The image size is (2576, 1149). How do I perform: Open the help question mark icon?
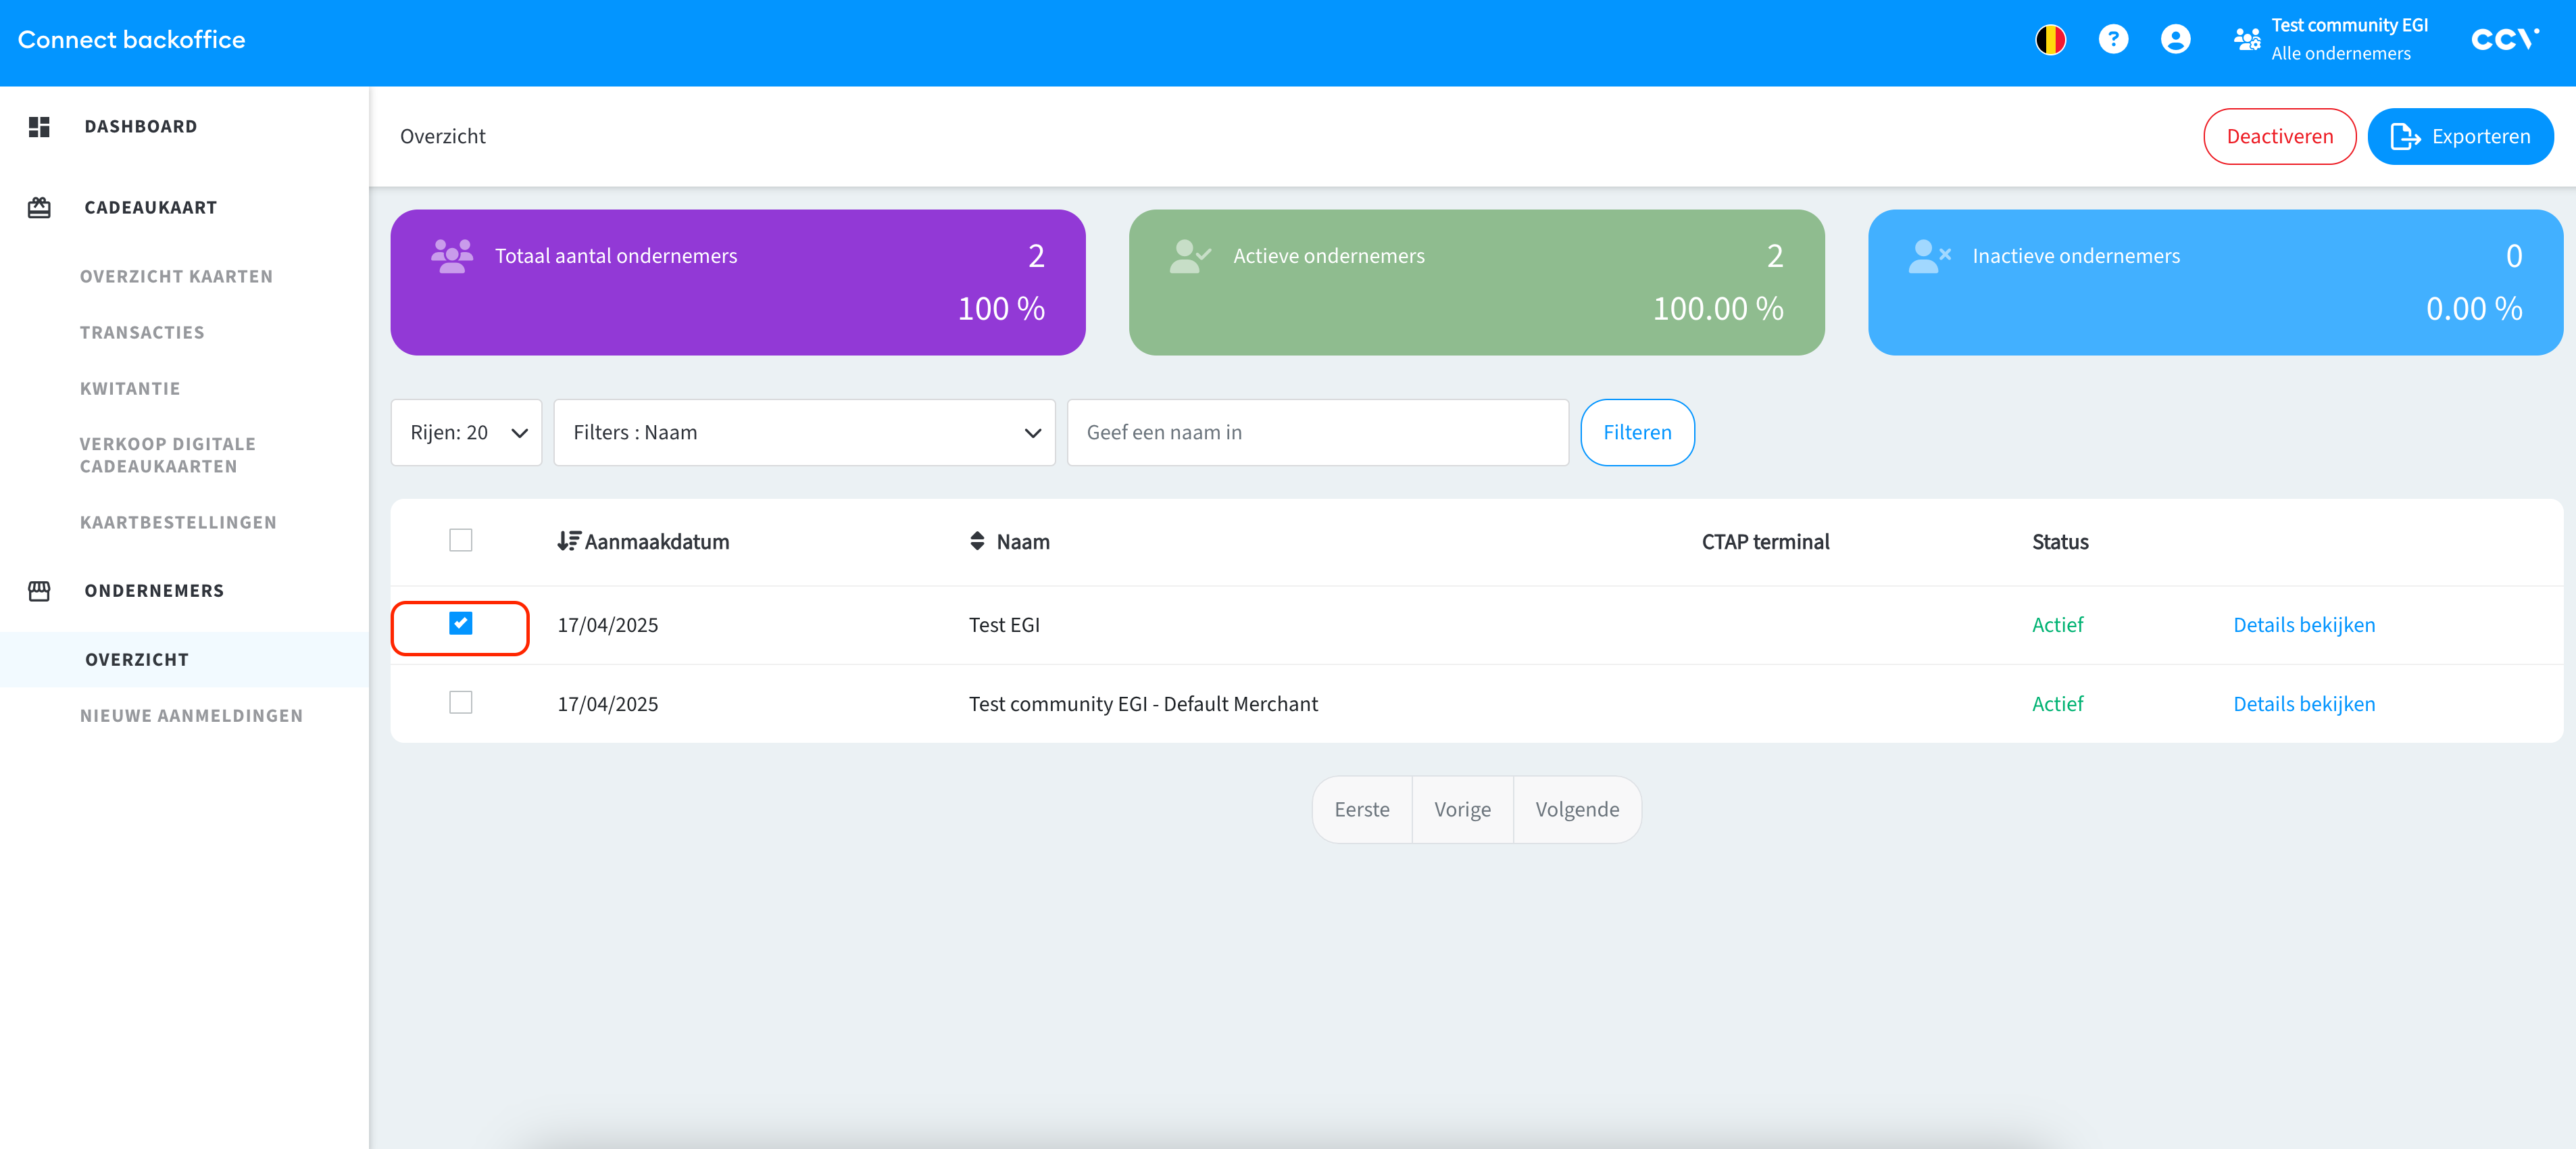pyautogui.click(x=2112, y=39)
